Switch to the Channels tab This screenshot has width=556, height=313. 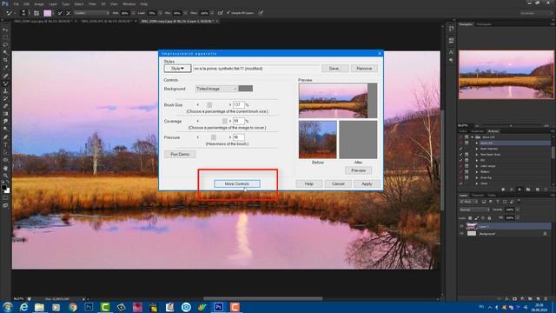click(477, 195)
